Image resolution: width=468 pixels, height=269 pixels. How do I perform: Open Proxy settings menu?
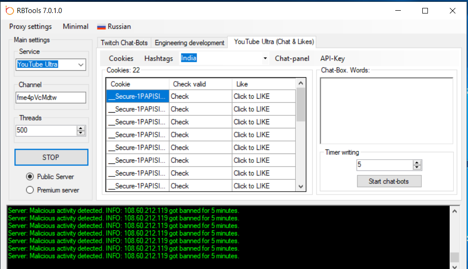point(31,27)
